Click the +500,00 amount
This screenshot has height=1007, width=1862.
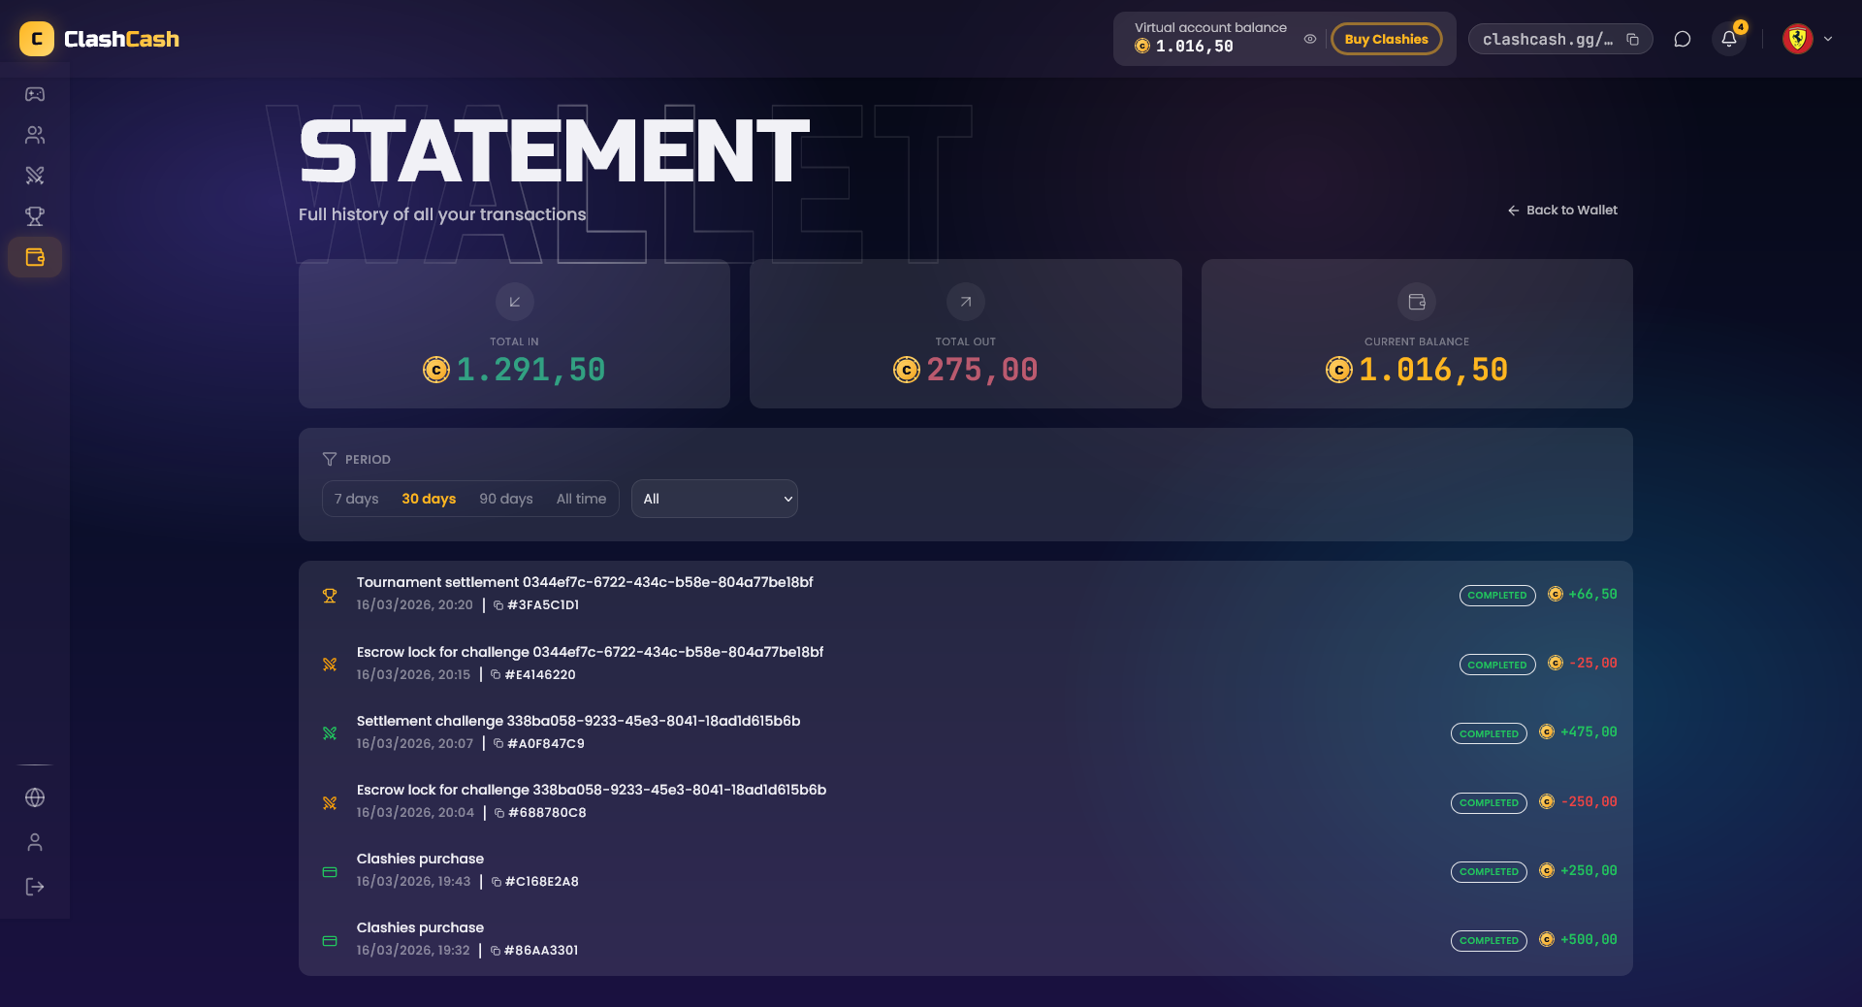1589,940
